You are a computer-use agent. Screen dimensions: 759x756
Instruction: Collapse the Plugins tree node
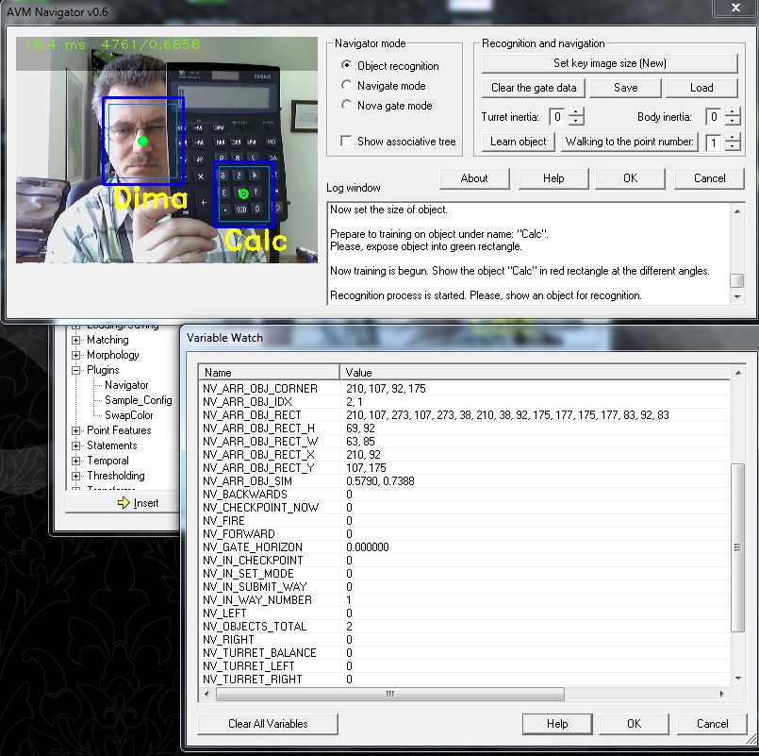pos(76,370)
